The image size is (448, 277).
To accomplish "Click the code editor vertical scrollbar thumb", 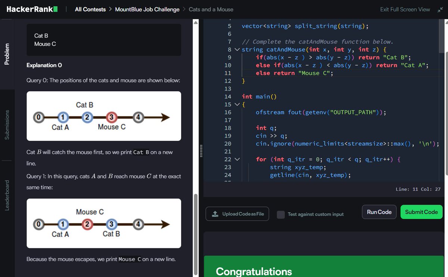I will (442, 35).
